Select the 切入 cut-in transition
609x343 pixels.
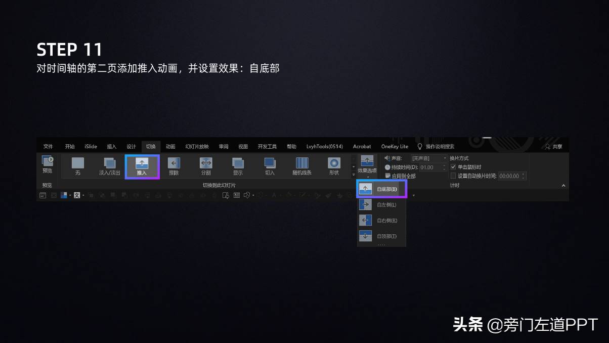pos(270,166)
